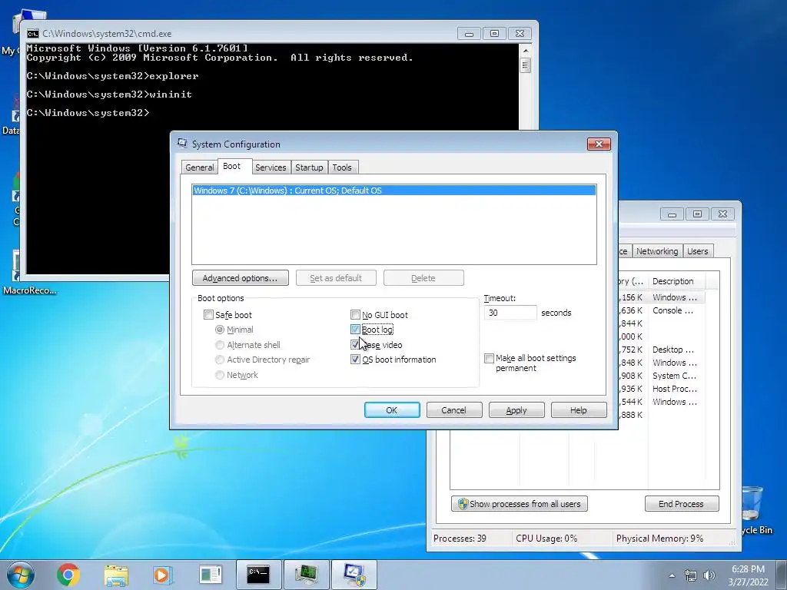Switch to the cmd.exe taskbar button
Viewport: 787px width, 590px height.
(258, 575)
